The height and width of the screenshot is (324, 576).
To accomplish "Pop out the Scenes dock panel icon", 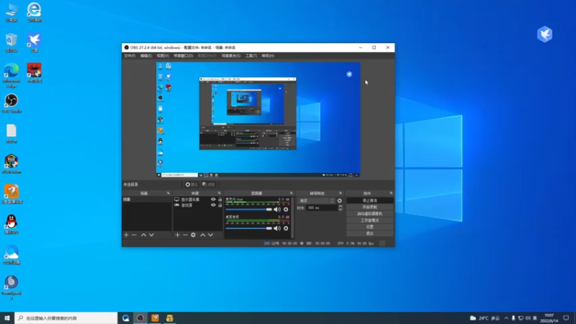I will click(x=168, y=193).
